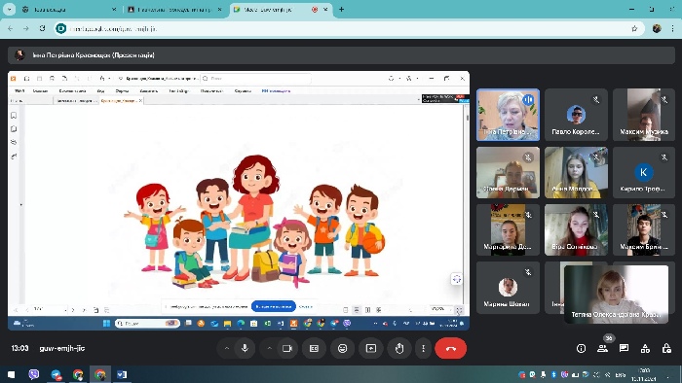The width and height of the screenshot is (682, 383).
Task: Open the activities icon
Action: (x=645, y=348)
